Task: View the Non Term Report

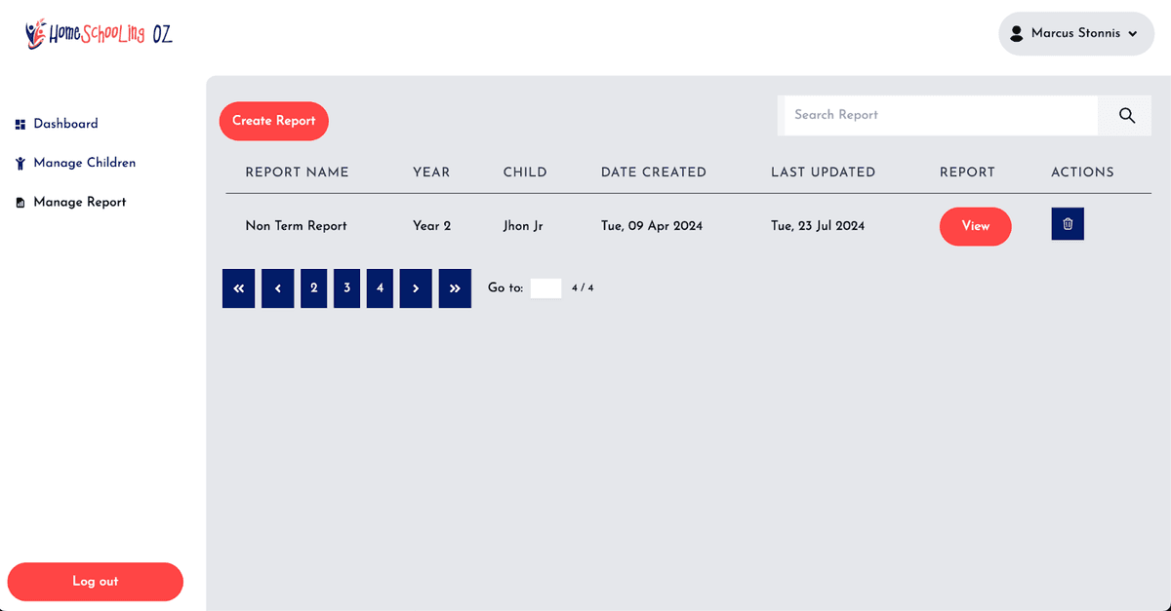Action: click(975, 226)
